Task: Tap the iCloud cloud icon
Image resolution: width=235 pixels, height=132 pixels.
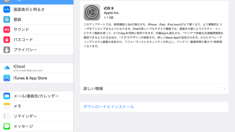Action: point(7,68)
